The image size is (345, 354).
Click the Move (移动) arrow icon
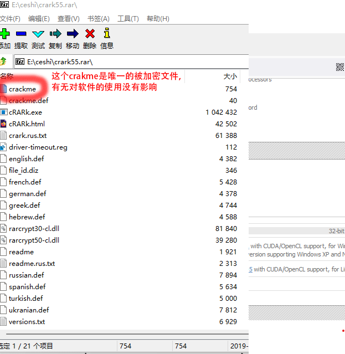73,34
